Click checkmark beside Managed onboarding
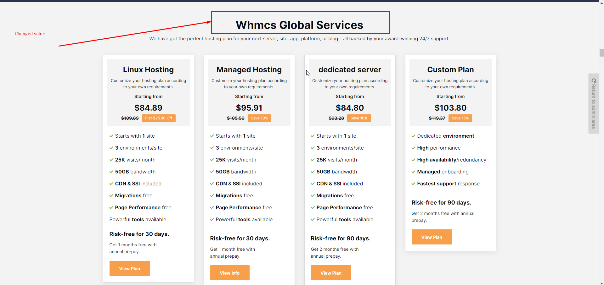This screenshot has width=604, height=285. pyautogui.click(x=413, y=172)
